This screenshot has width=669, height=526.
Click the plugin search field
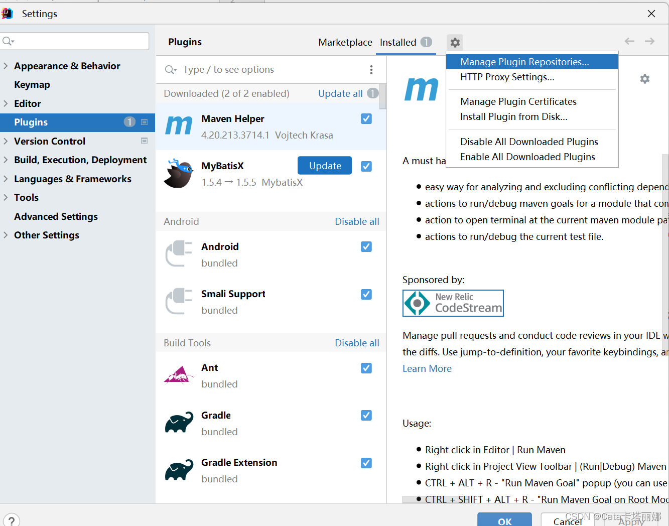pos(271,70)
